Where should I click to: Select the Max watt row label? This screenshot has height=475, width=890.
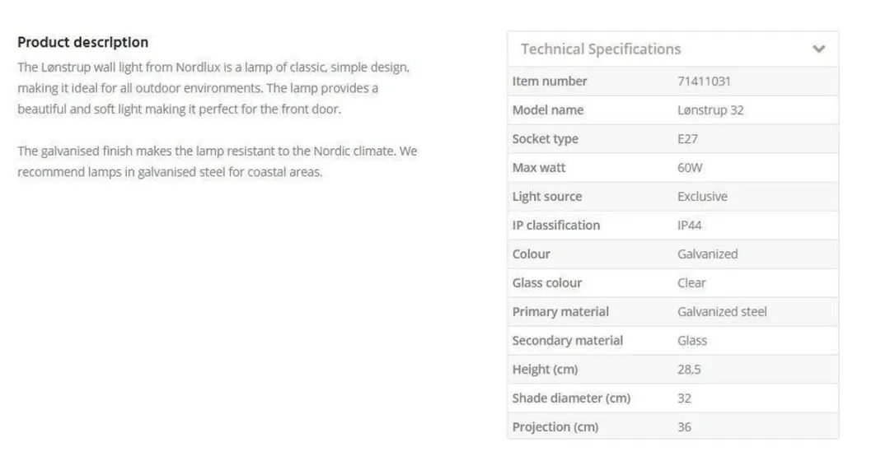point(539,168)
